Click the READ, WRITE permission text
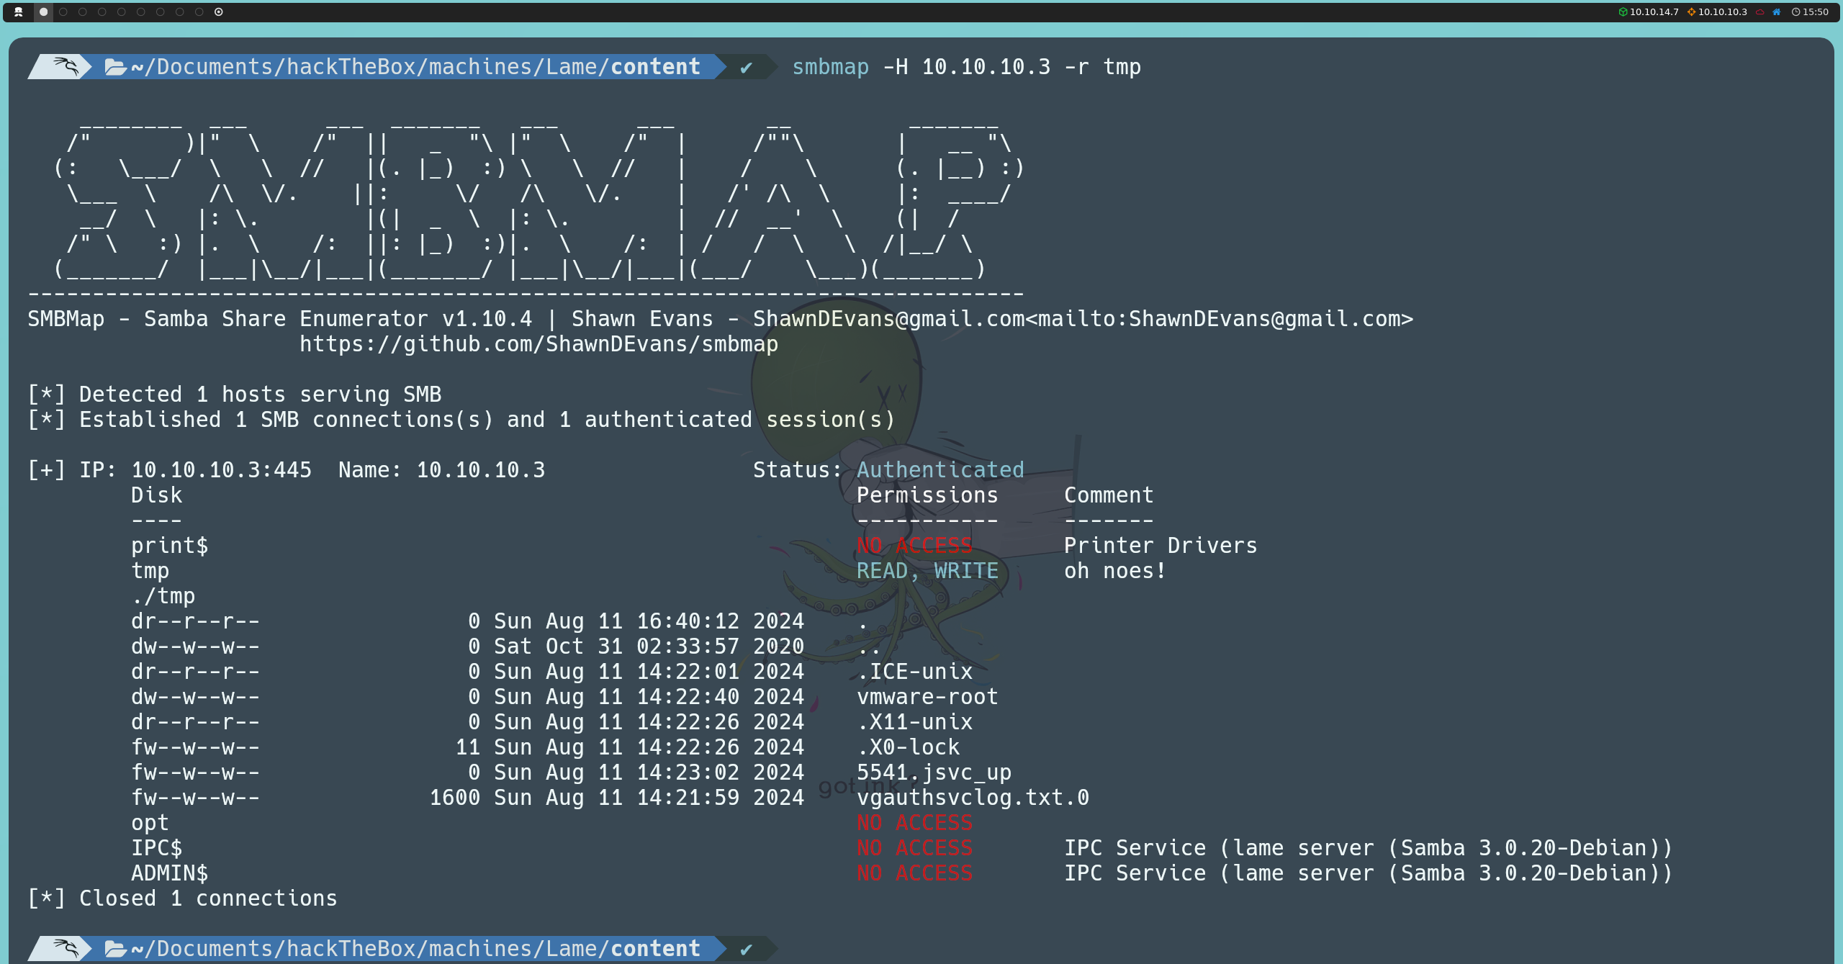 pyautogui.click(x=927, y=571)
